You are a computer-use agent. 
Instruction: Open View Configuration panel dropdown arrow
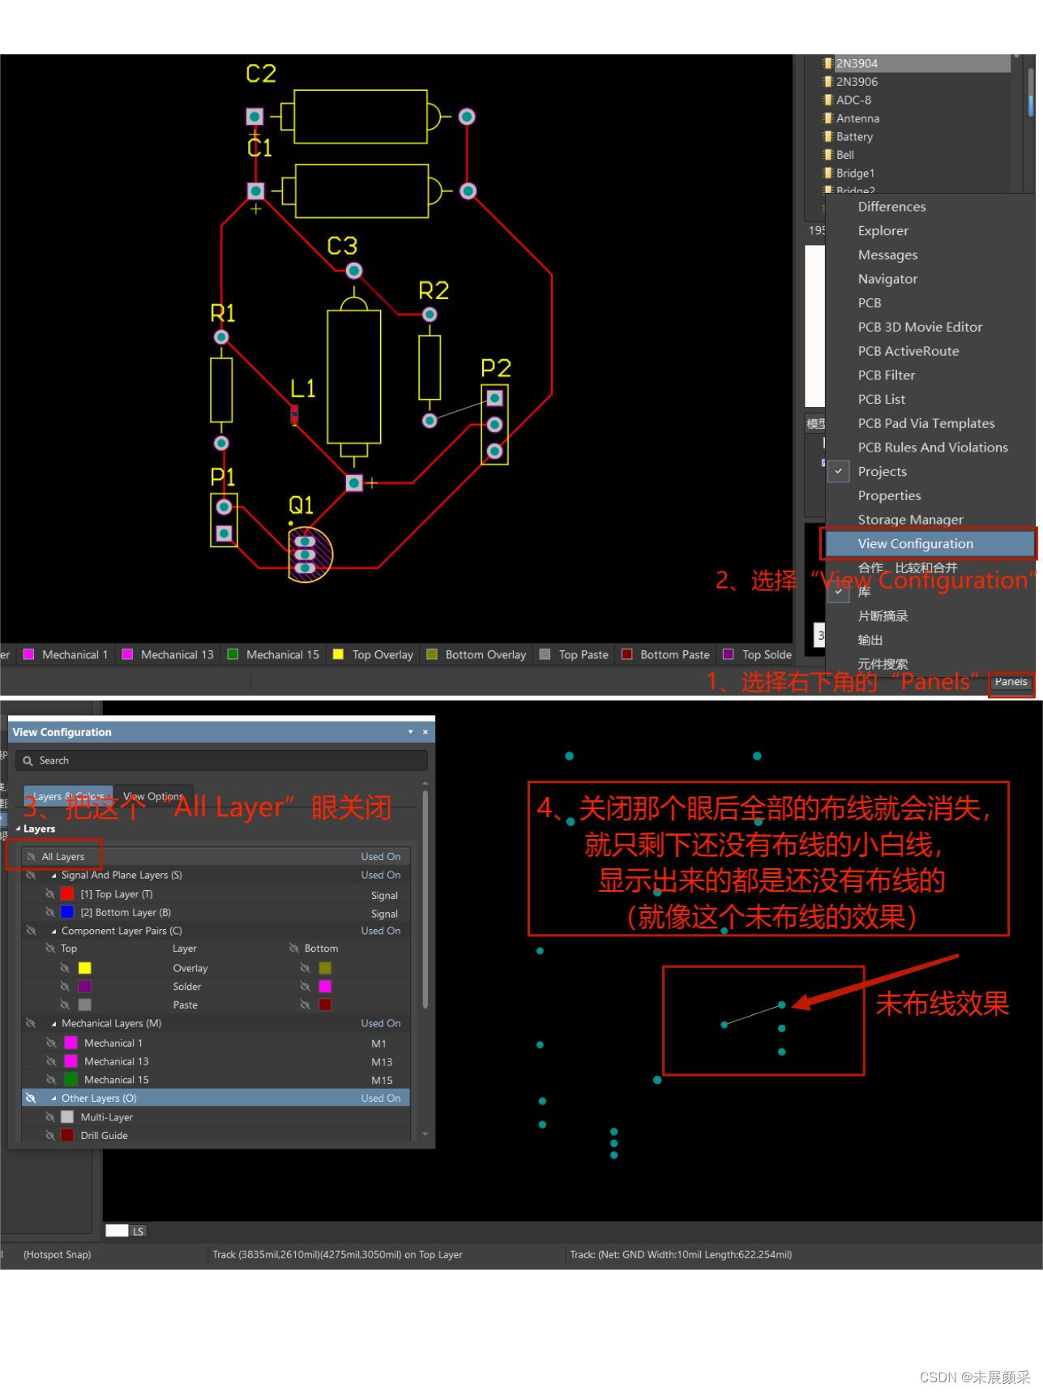click(410, 732)
